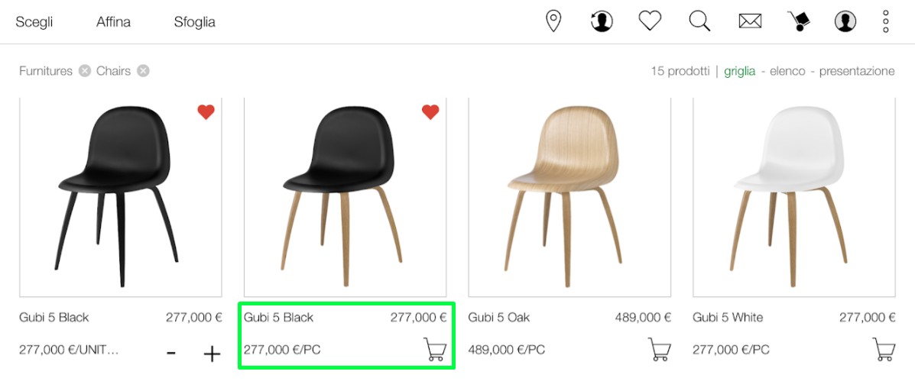Open the customer history refresh-person icon
This screenshot has height=381, width=915.
(601, 21)
